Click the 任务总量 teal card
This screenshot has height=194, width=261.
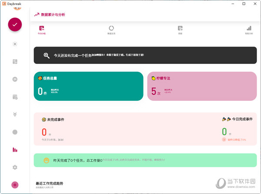88,86
